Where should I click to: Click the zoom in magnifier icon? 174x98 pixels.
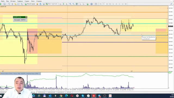70,4
